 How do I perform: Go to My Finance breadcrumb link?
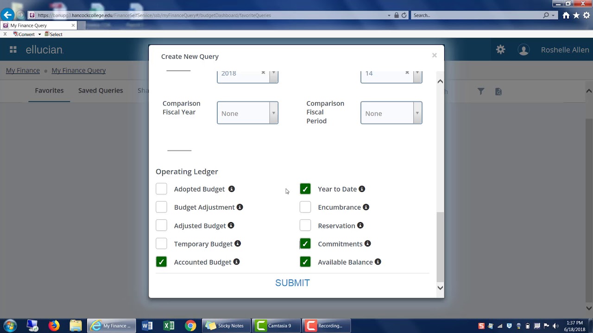tap(23, 70)
